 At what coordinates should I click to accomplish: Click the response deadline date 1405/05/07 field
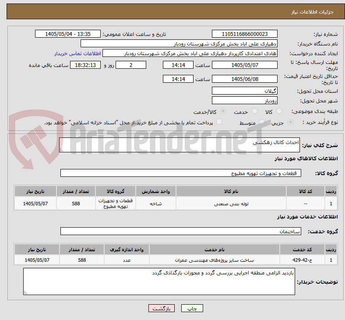tap(245, 65)
